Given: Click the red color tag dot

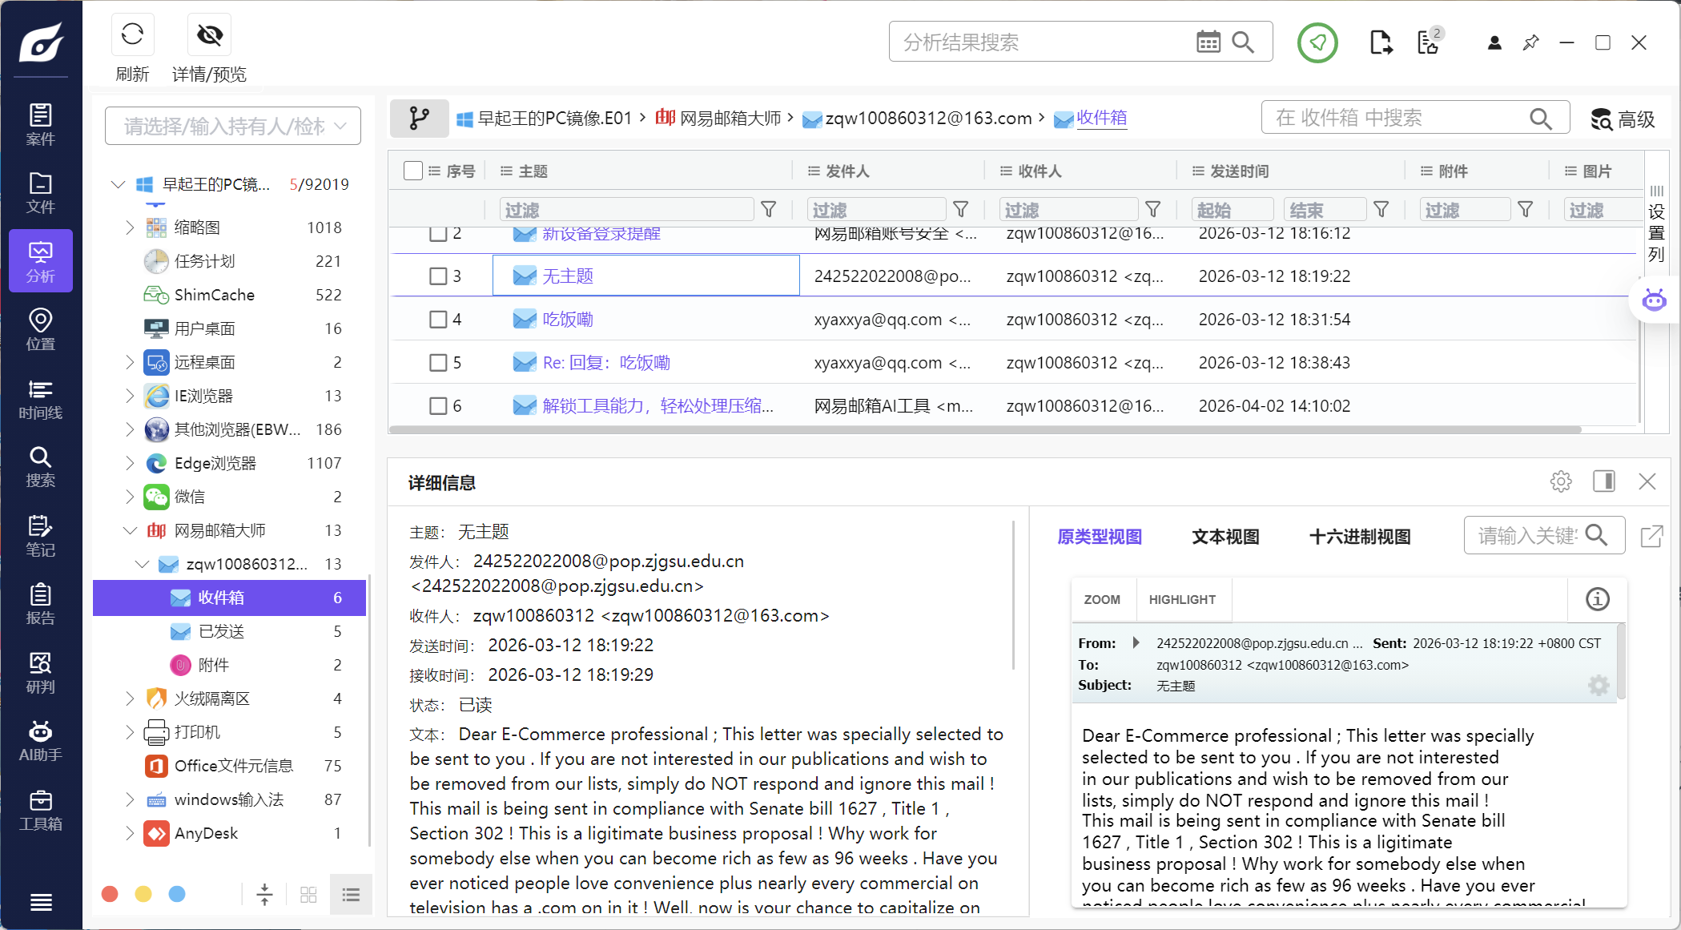Looking at the screenshot, I should coord(111,894).
